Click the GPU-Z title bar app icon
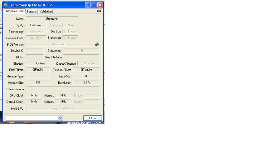The height and width of the screenshot is (164, 262). (x=6, y=5)
